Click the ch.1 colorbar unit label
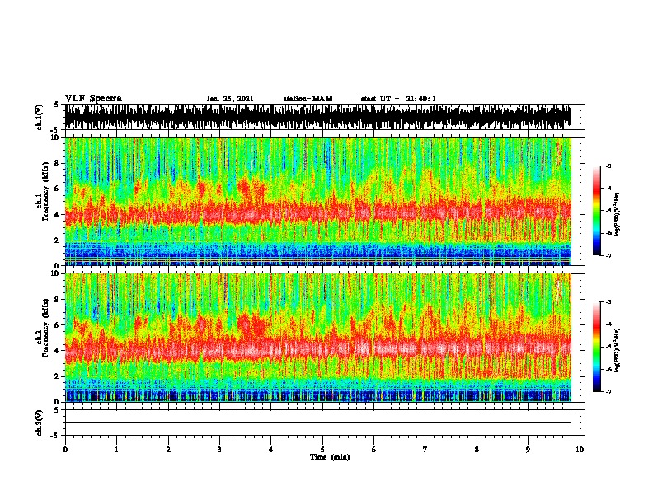 pos(618,214)
